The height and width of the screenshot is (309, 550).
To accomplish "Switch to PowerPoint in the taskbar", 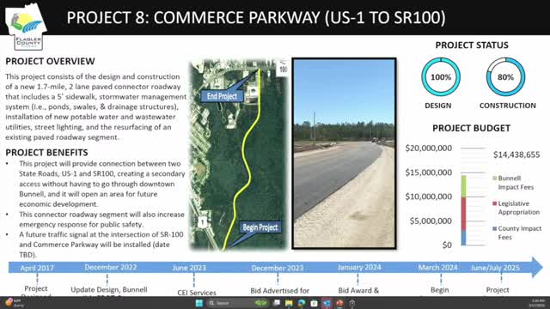I will click(x=339, y=303).
